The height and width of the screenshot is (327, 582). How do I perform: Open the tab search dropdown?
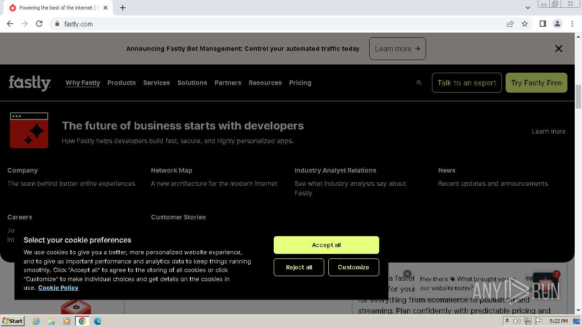coord(527,8)
